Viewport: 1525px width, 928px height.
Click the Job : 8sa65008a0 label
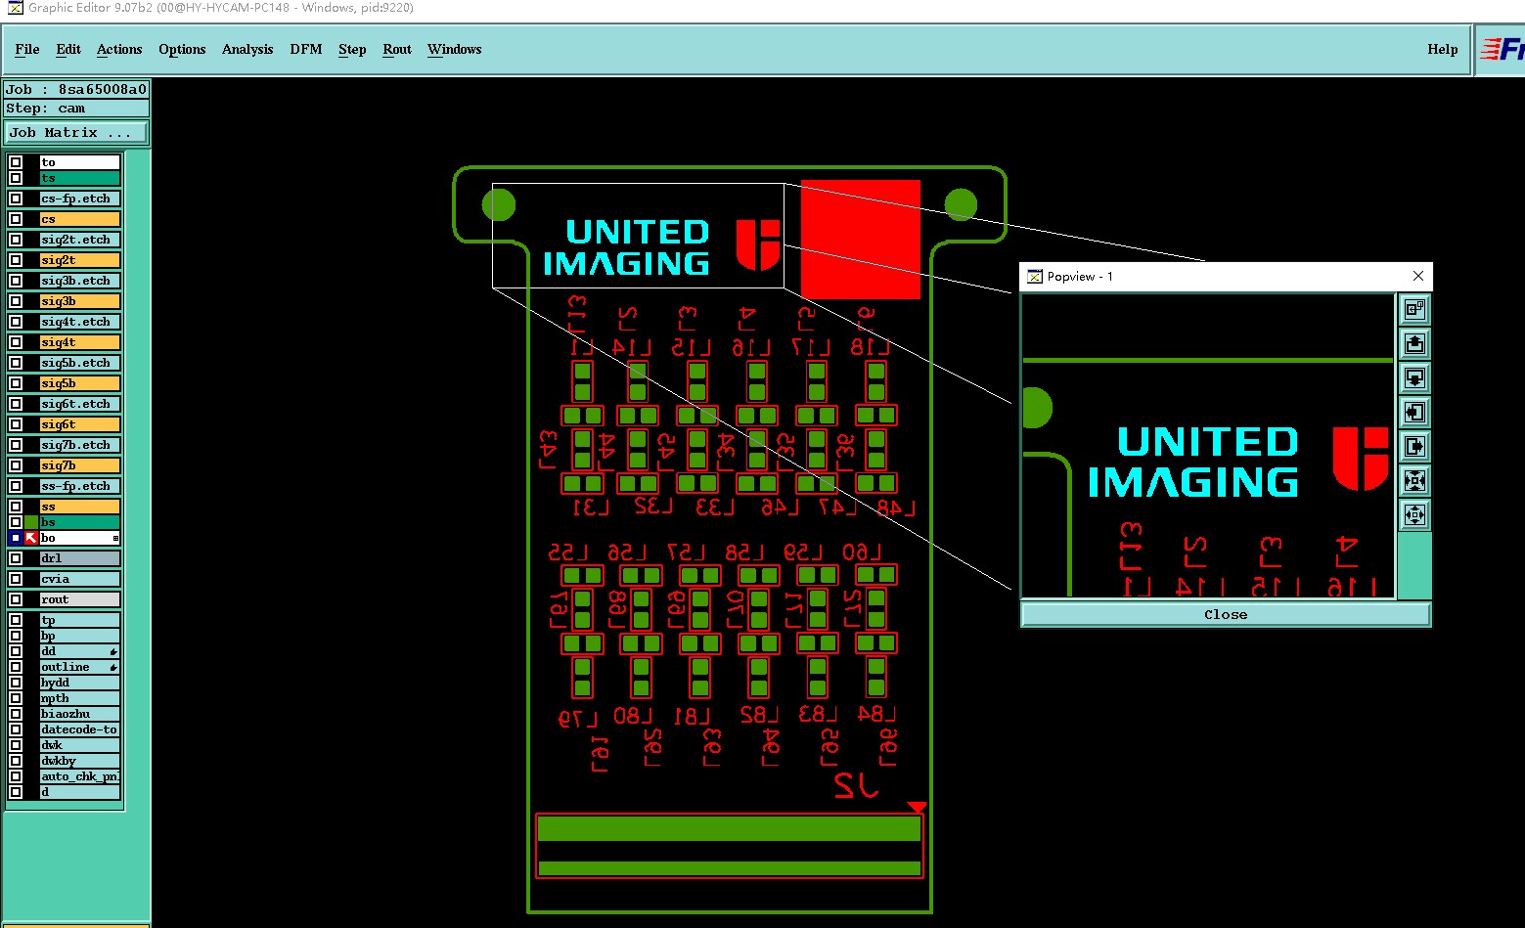76,89
